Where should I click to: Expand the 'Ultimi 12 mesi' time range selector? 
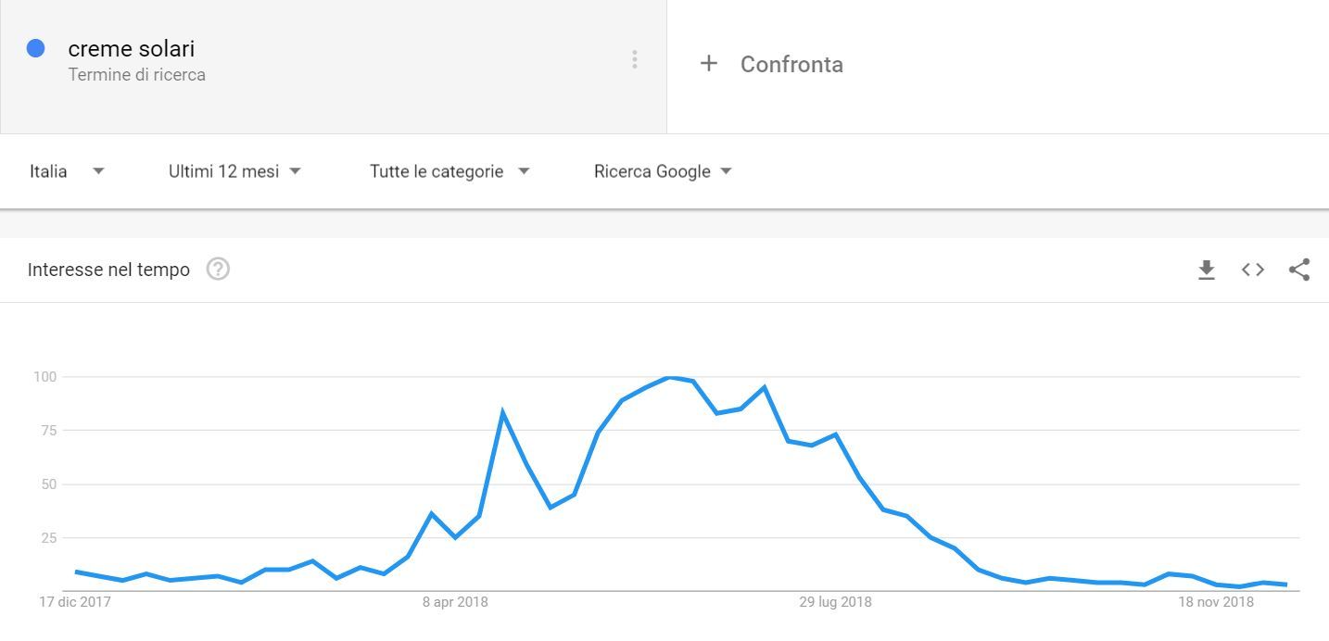[x=234, y=171]
